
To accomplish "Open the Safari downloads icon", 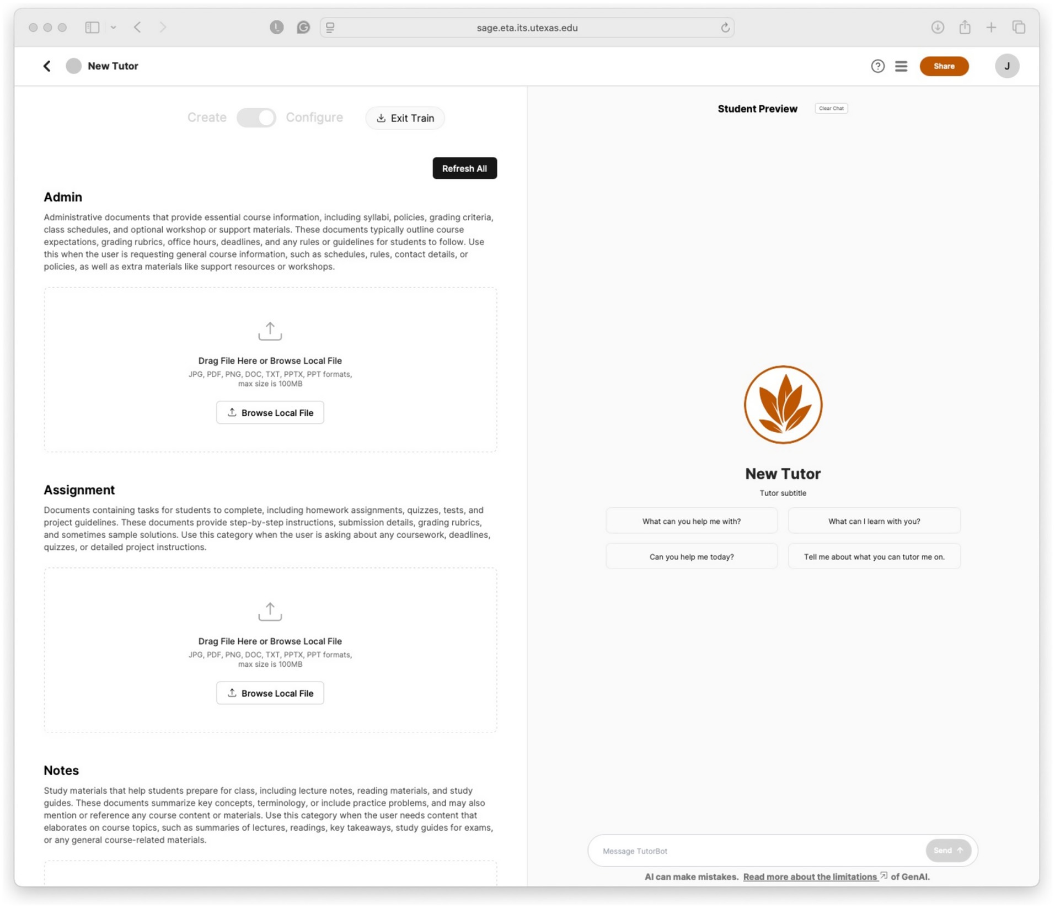I will [937, 27].
